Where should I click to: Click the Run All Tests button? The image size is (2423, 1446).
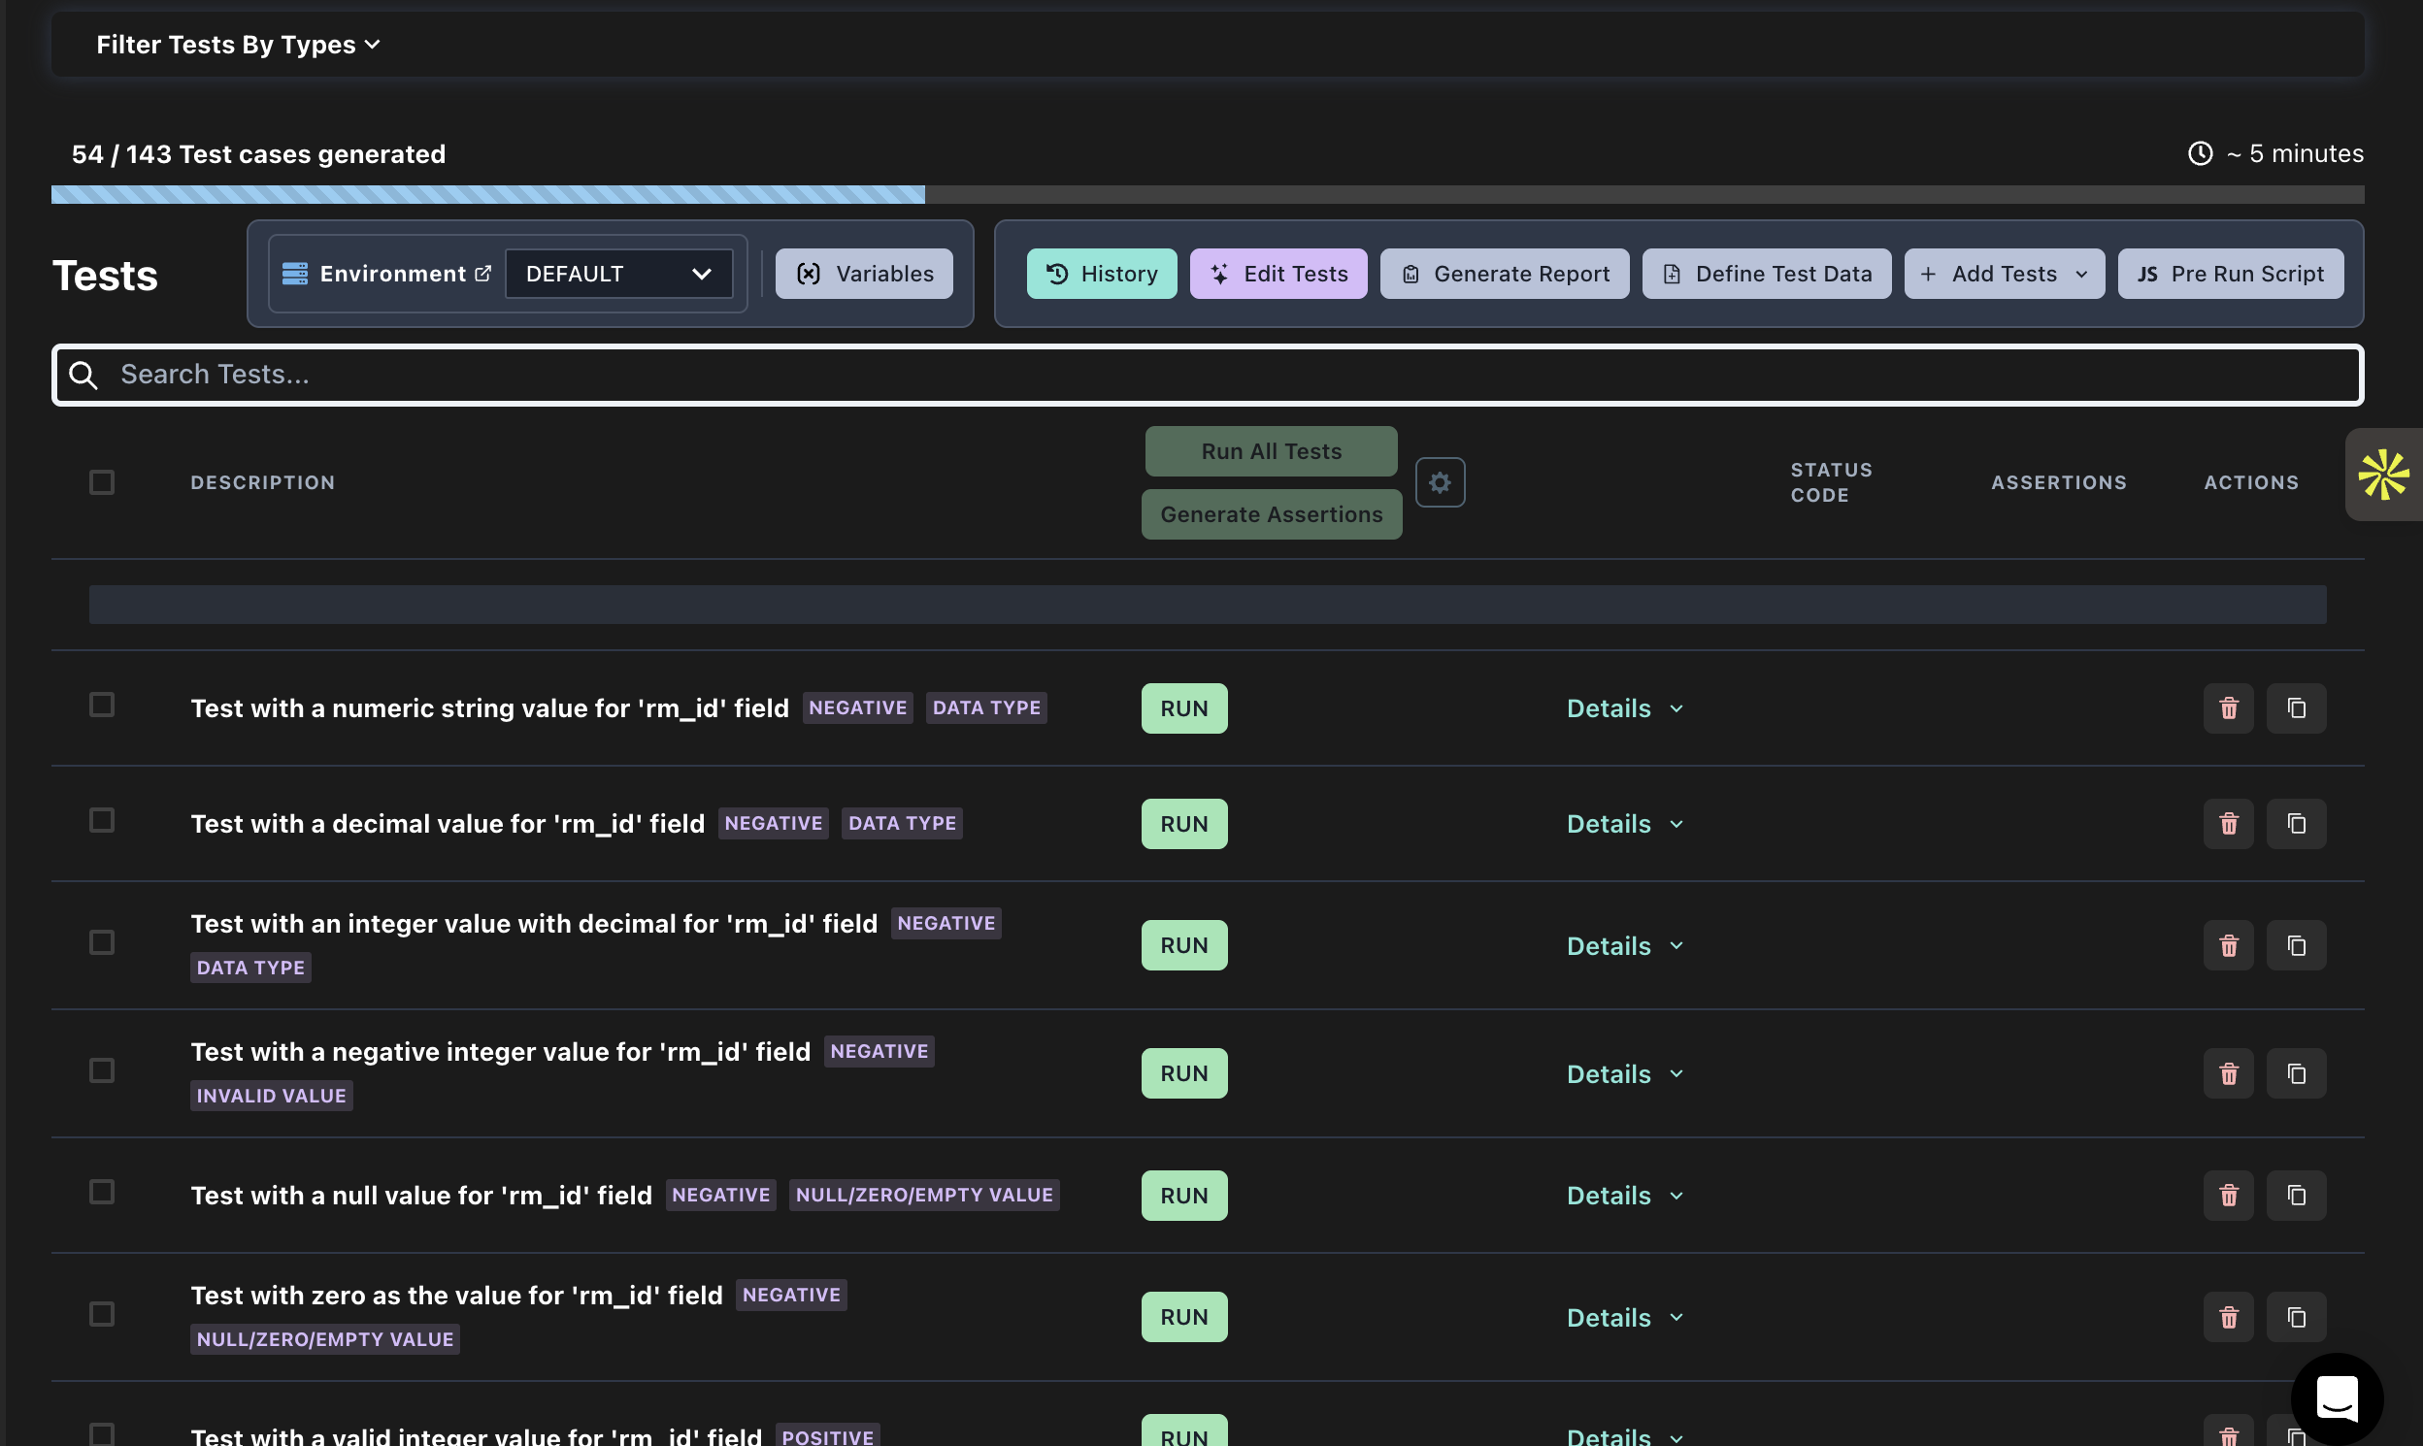(1270, 451)
